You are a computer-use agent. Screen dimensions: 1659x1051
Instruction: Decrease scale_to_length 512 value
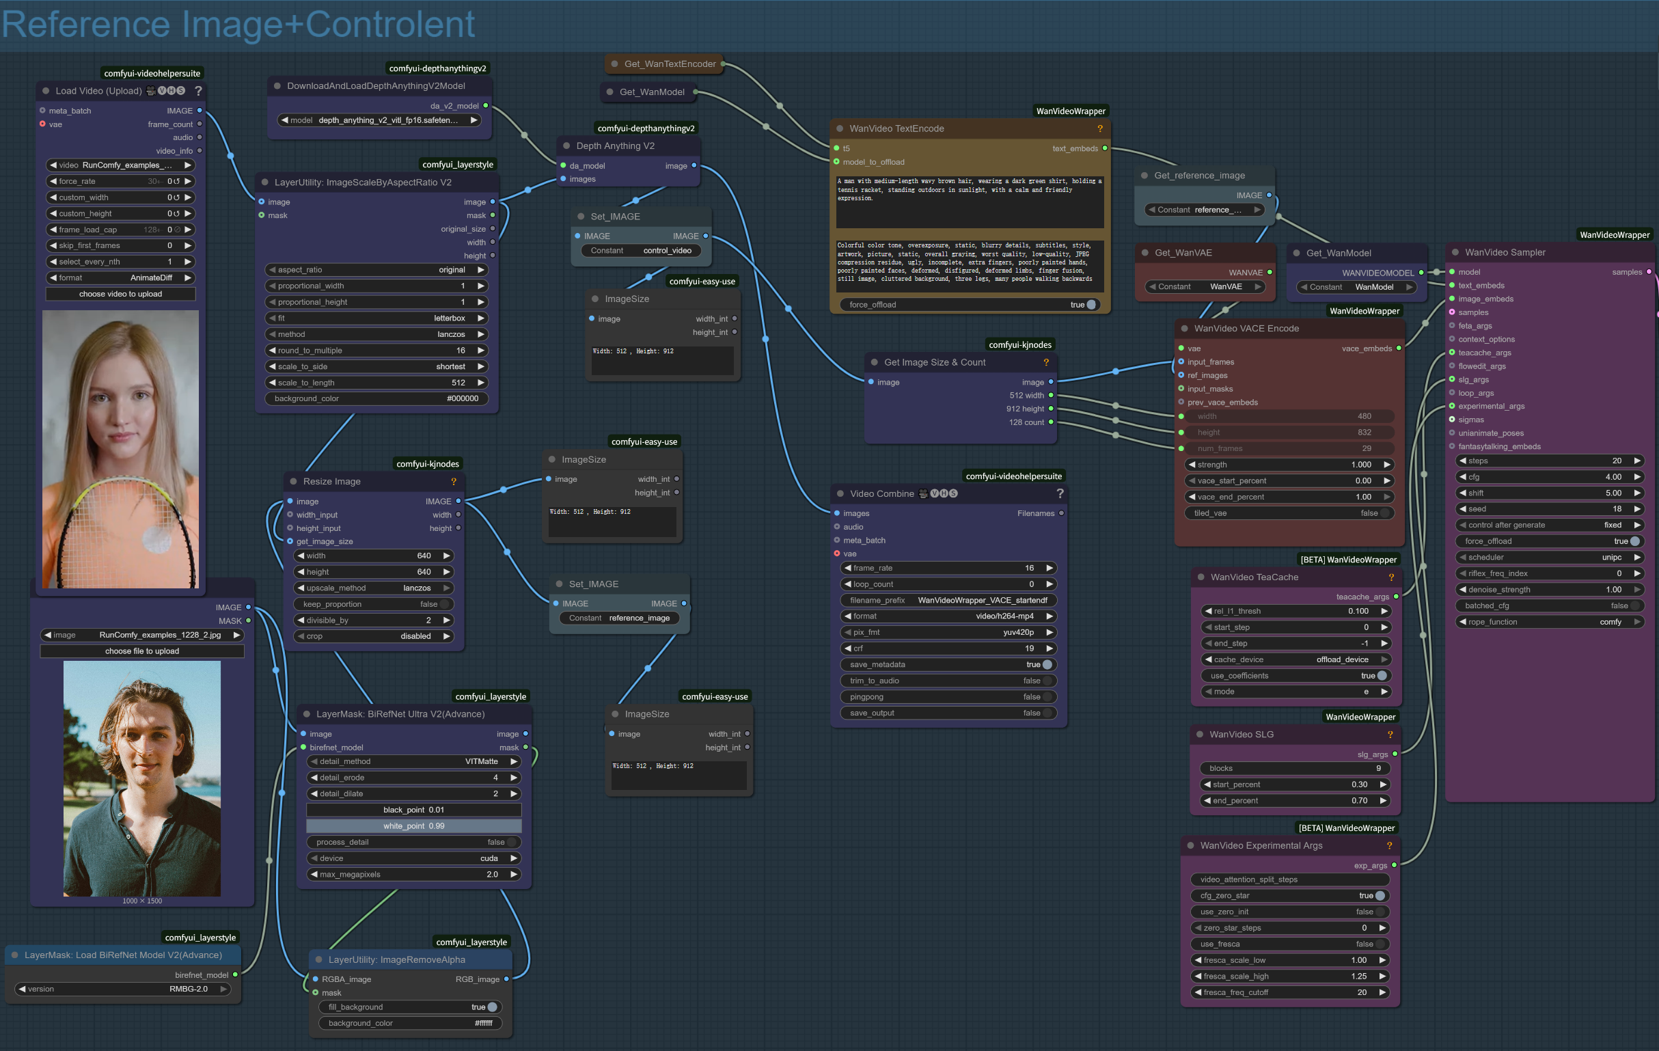(x=272, y=383)
